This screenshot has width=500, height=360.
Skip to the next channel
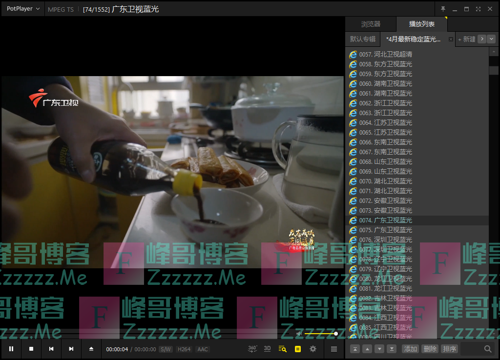click(71, 349)
